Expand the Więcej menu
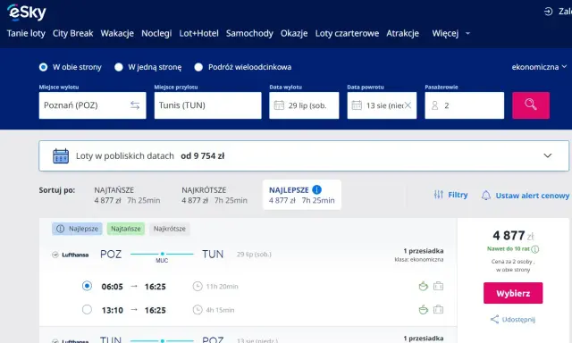The width and height of the screenshot is (572, 343). [450, 34]
